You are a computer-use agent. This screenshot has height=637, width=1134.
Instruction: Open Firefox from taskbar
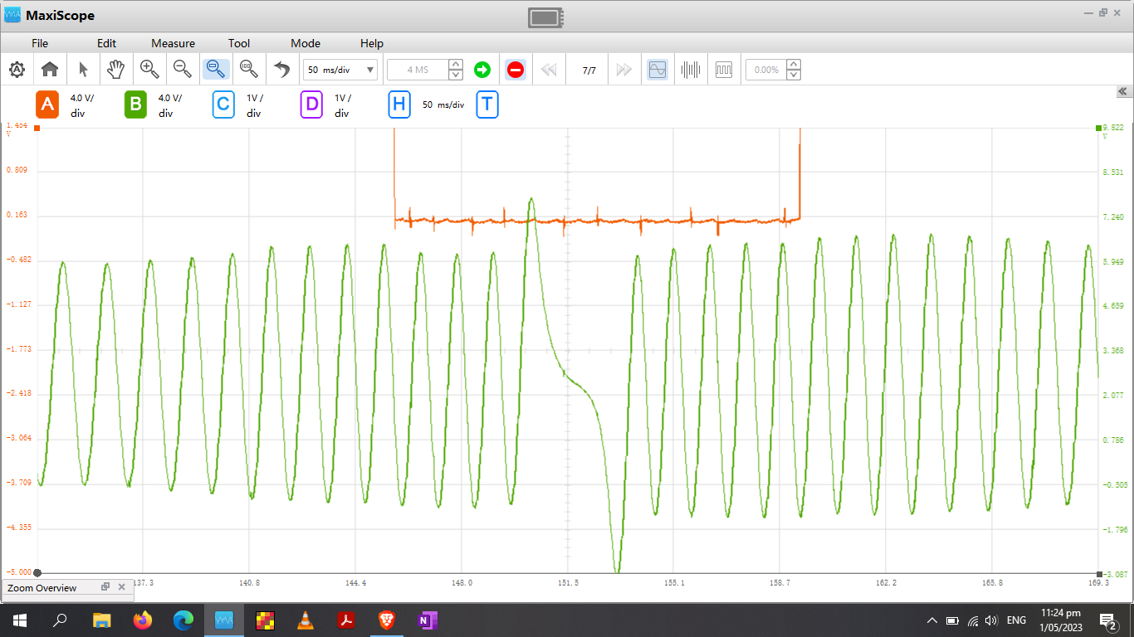143,620
